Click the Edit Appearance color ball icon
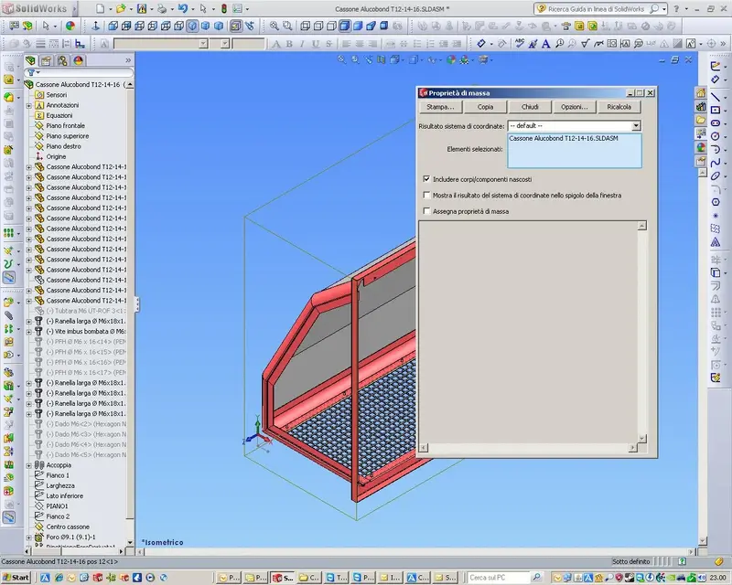Screen dimensions: 732x585 point(70,27)
